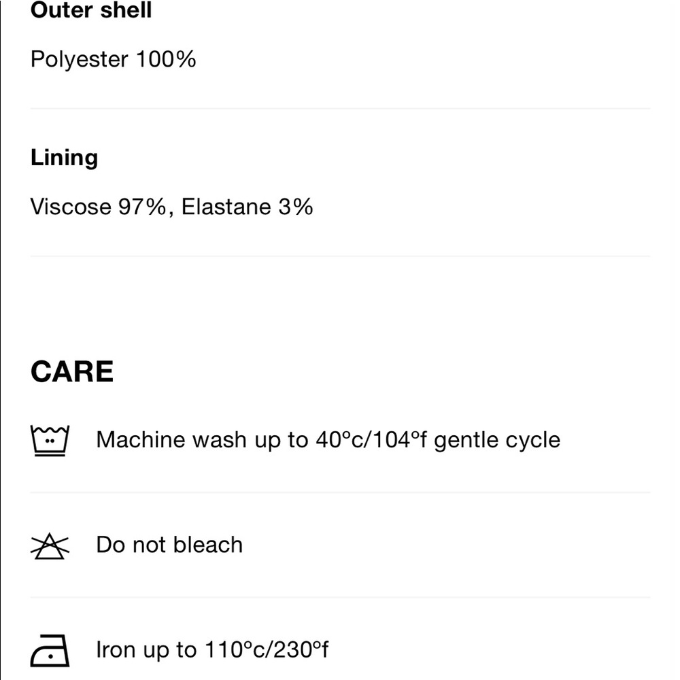Click the Elastane 3% text
The image size is (680, 680).
coord(248,207)
